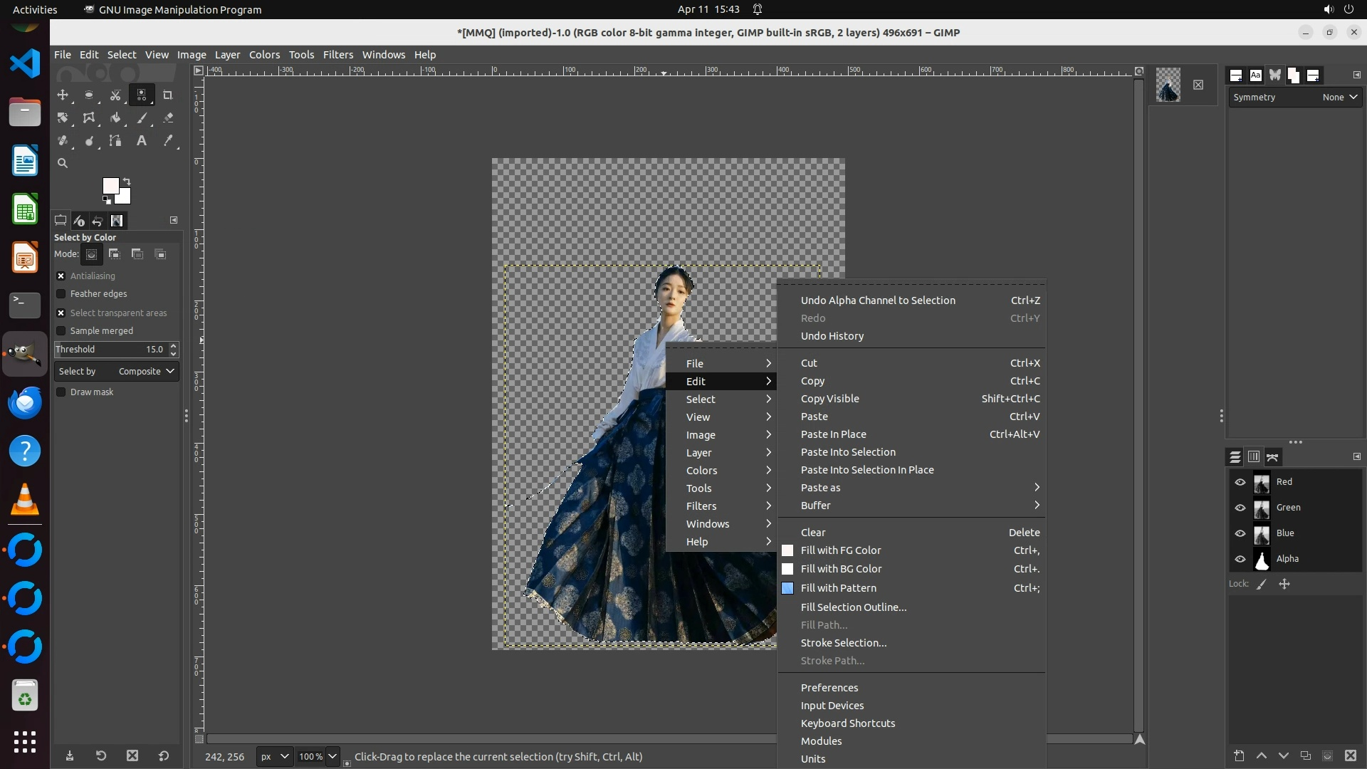Image resolution: width=1367 pixels, height=769 pixels.
Task: Enable the Feather edges checkbox
Action: pos(61,294)
